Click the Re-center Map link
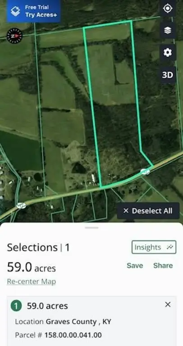 coord(32,282)
